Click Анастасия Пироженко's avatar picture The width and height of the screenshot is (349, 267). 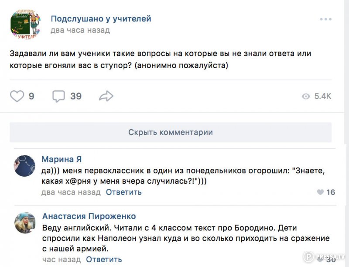(25, 222)
